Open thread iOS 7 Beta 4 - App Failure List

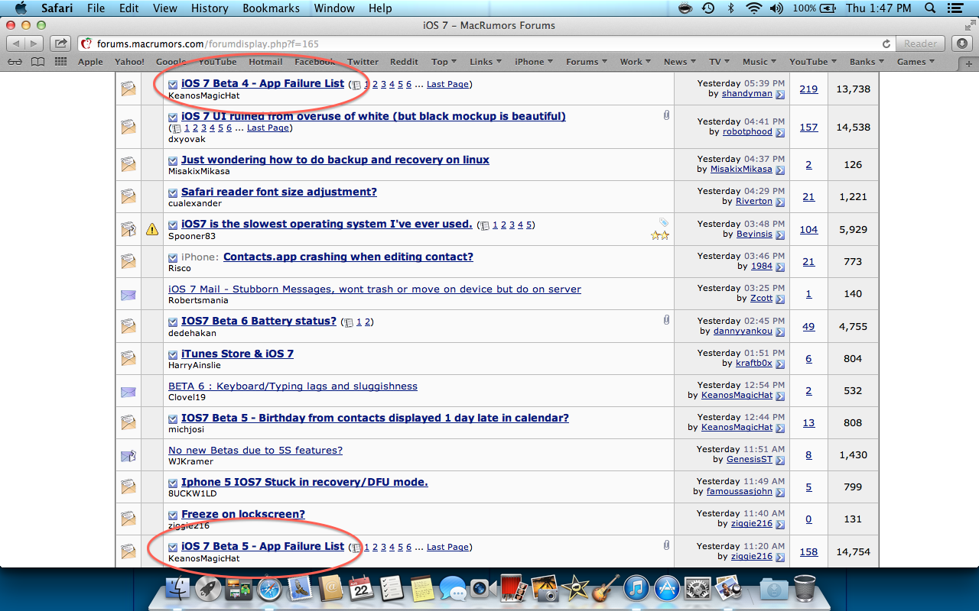click(262, 83)
